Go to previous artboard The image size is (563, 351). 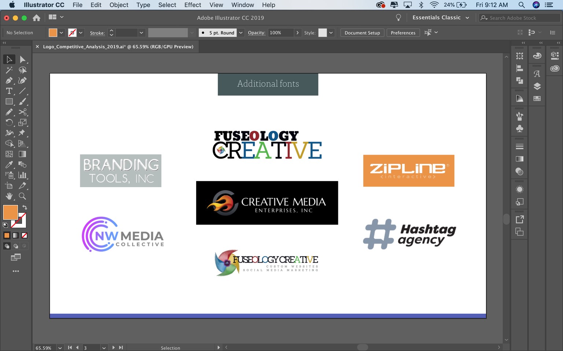click(x=77, y=348)
